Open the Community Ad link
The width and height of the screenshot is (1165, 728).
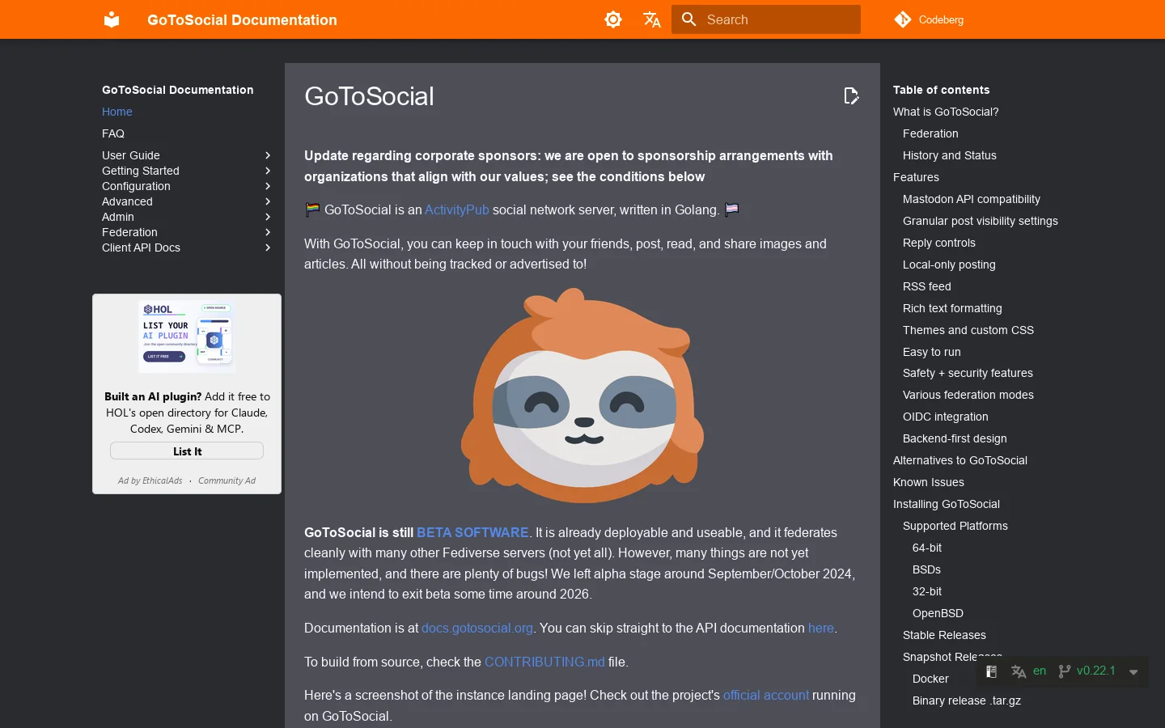pos(227,480)
